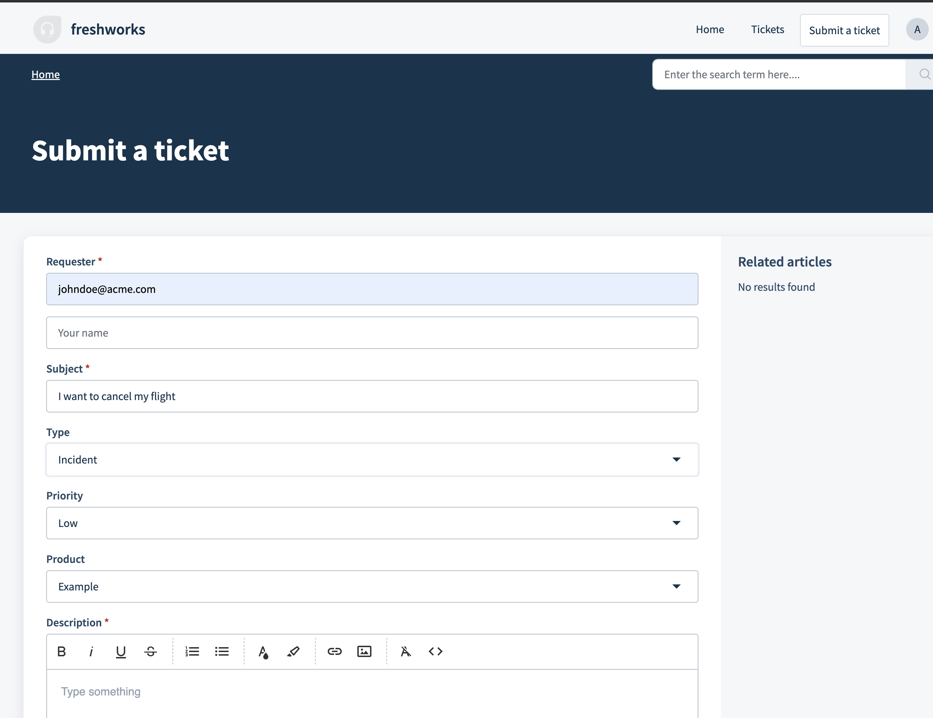Insert a code snippet block
This screenshot has height=718, width=933.
pos(435,651)
